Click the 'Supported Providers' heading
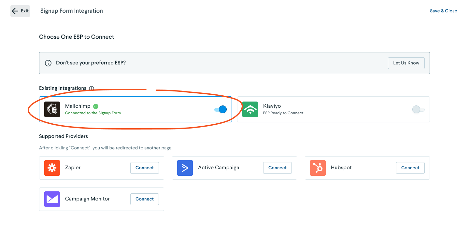The width and height of the screenshot is (469, 234). tap(64, 136)
